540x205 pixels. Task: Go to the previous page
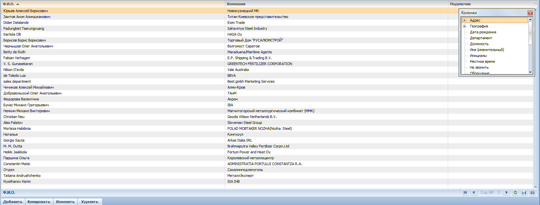pyautogui.click(x=474, y=193)
